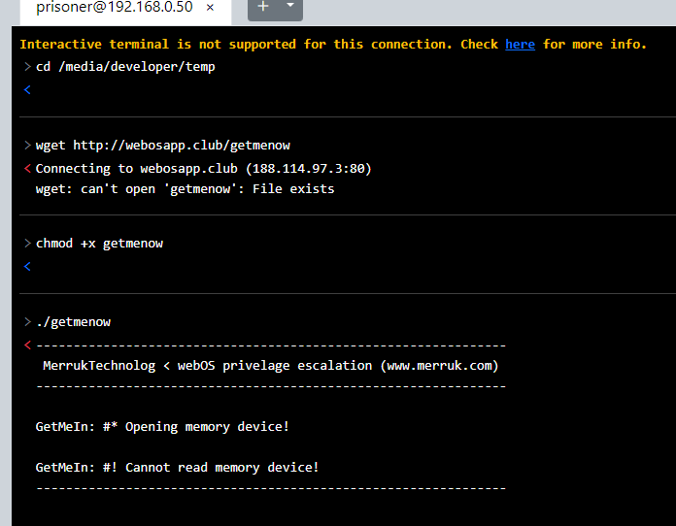The height and width of the screenshot is (526, 676).
Task: Click the "wget: can't open 'getmenow'" error line
Action: [185, 189]
